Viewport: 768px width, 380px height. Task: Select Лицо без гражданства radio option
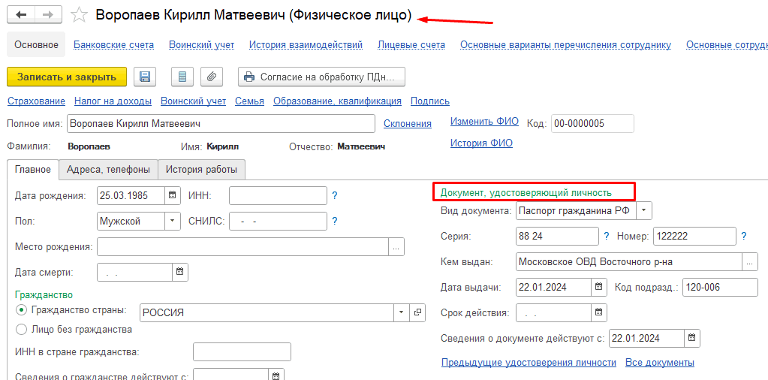21,329
